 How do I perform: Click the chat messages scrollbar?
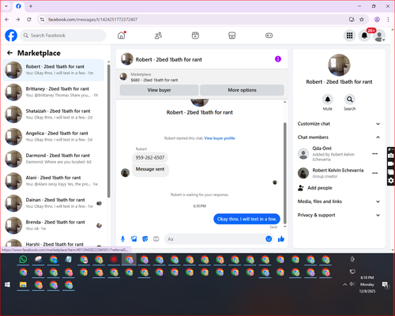click(285, 172)
